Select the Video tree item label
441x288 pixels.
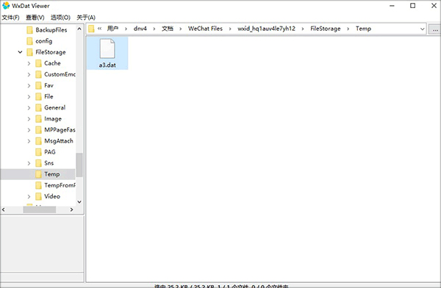[52, 196]
